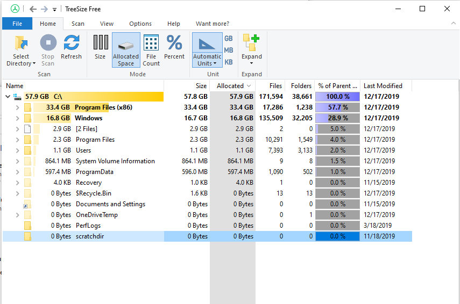Set unit to MB
Screen dimensions: 460x304
coord(229,50)
